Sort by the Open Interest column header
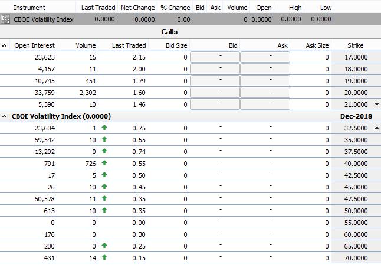This screenshot has height=268, width=381. point(35,45)
